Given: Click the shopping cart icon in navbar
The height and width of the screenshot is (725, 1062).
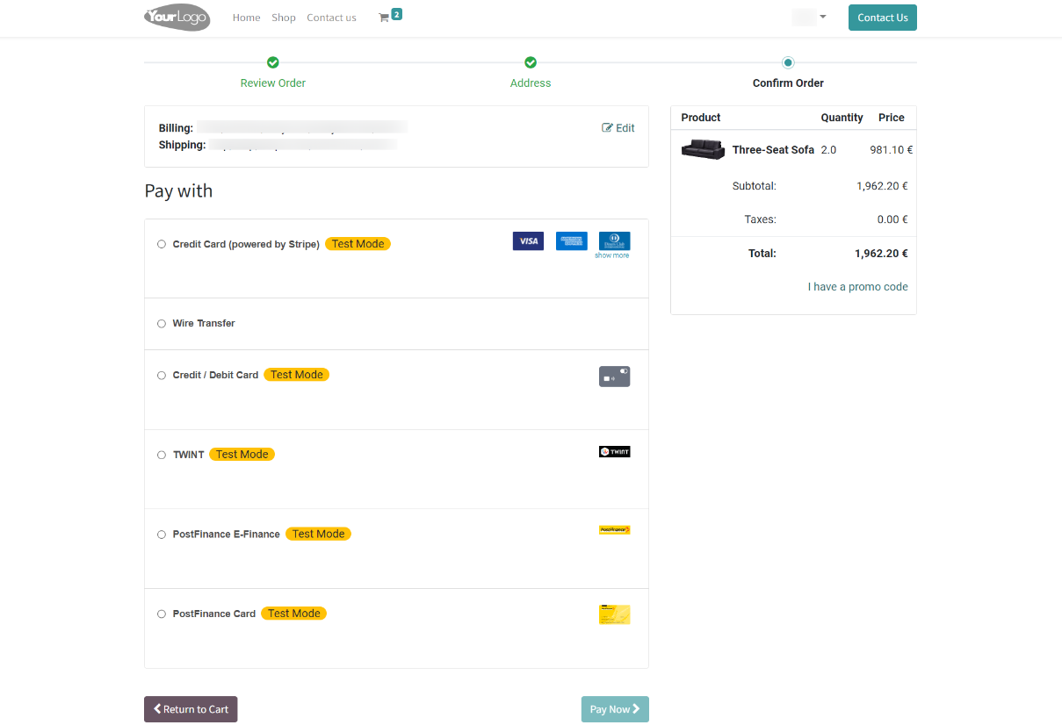Looking at the screenshot, I should (384, 18).
